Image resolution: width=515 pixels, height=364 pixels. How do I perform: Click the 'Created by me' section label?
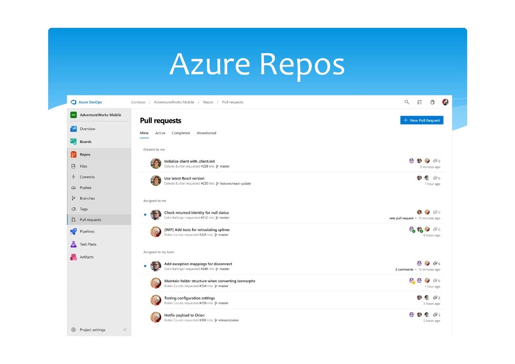(154, 149)
